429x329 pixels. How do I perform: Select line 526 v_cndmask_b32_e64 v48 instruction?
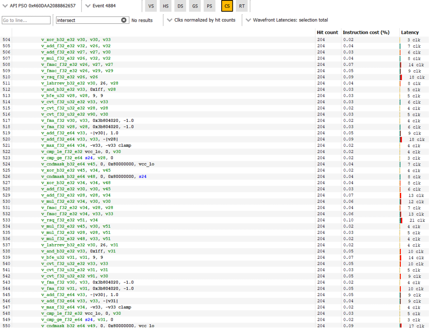pyautogui.click(x=94, y=177)
